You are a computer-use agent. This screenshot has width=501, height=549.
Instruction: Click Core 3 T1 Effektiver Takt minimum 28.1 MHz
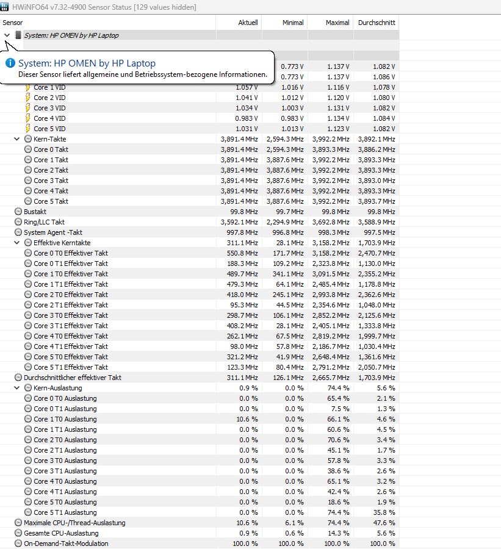[x=290, y=326]
